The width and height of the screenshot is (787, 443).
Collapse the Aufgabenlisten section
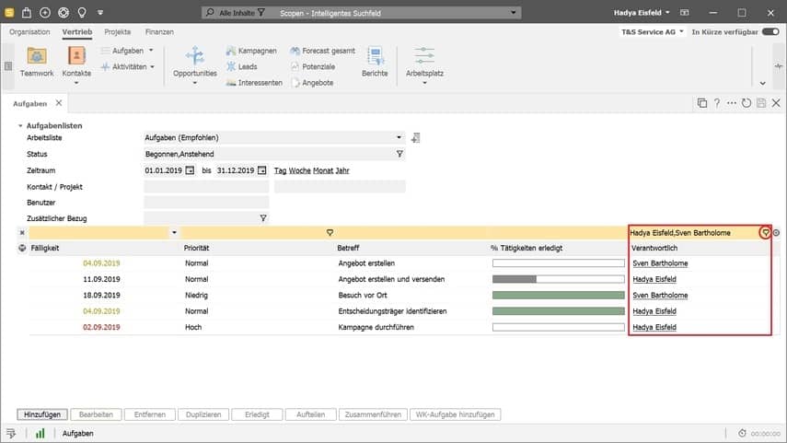tap(20, 124)
